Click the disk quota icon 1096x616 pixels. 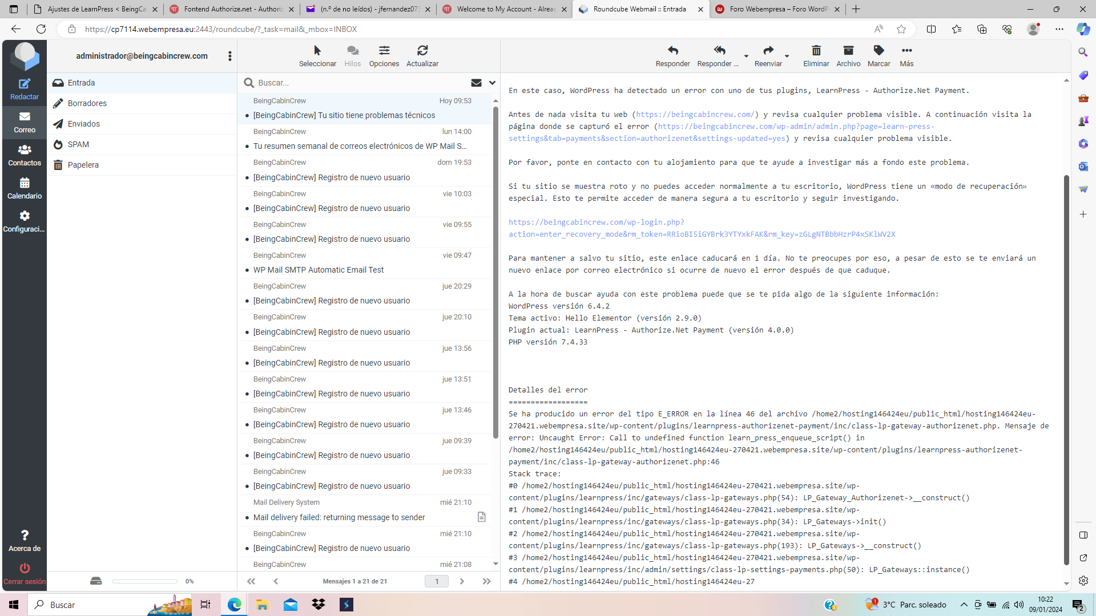coord(96,581)
